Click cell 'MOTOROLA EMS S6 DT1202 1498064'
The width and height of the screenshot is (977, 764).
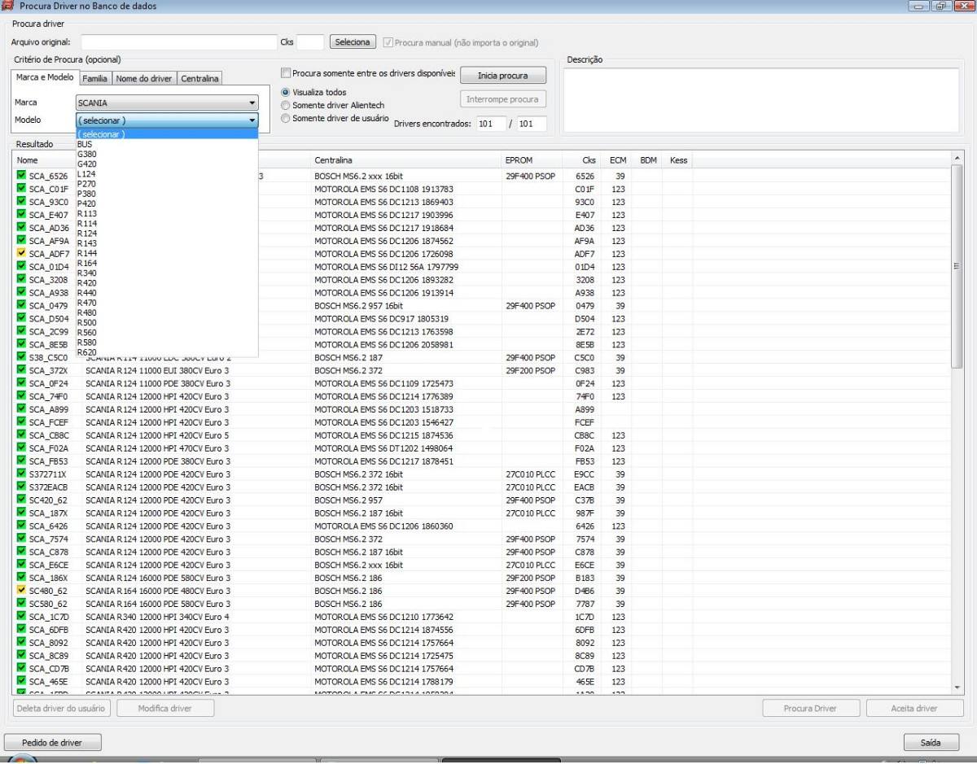(384, 448)
